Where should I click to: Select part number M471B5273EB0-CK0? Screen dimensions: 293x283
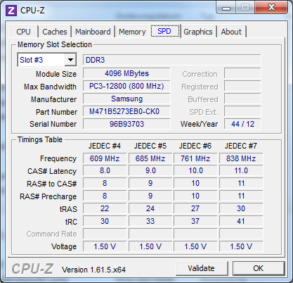(x=126, y=111)
